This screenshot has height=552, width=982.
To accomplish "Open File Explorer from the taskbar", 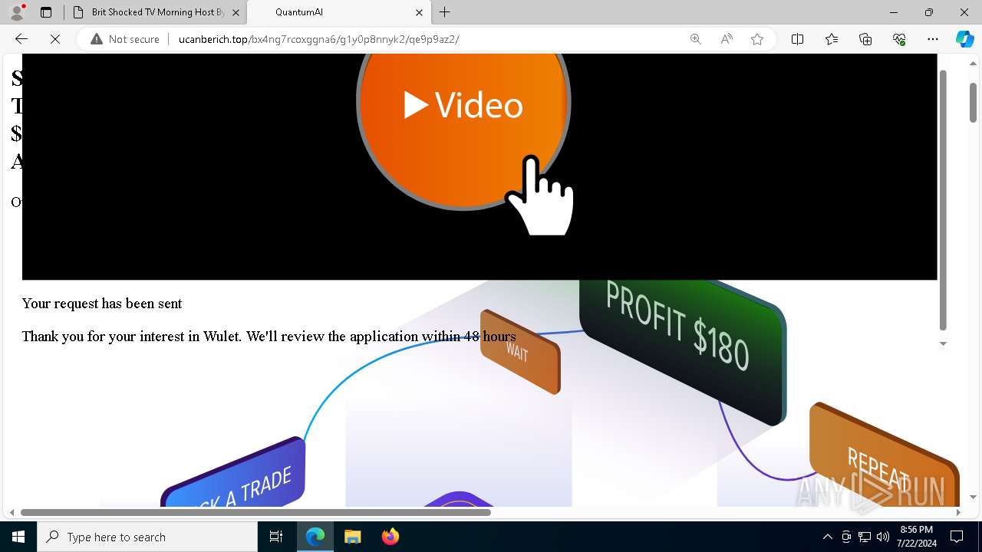I will pos(352,537).
